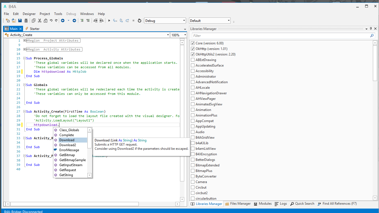Select Download2 in the autocomplete list
Screen dimensions: 379x213
(x=67, y=145)
